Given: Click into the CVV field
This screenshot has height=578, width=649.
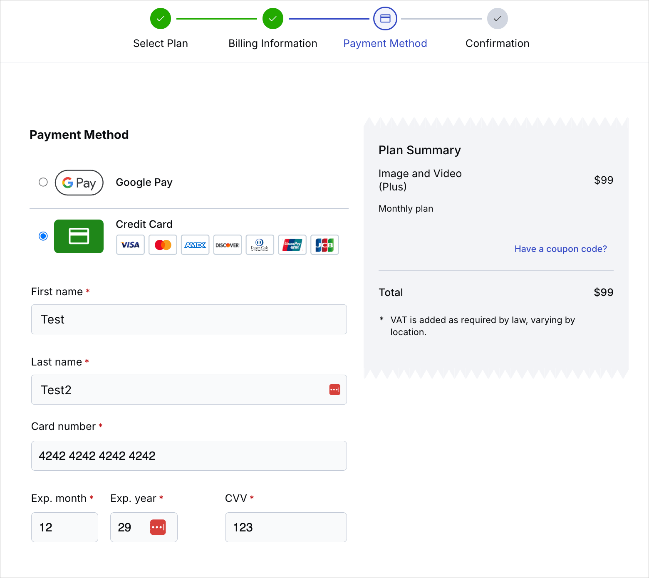Looking at the screenshot, I should [x=286, y=527].
